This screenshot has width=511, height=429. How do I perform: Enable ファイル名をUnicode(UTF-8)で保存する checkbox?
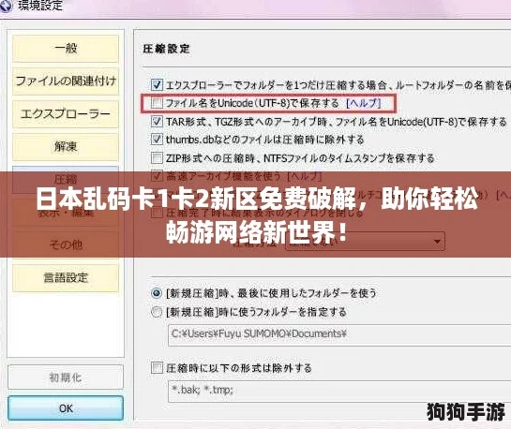pos(157,103)
